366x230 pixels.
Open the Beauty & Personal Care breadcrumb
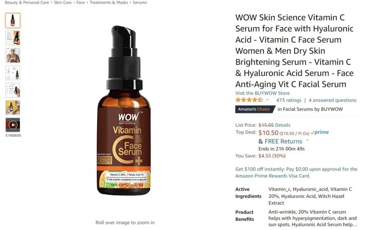tap(27, 2)
